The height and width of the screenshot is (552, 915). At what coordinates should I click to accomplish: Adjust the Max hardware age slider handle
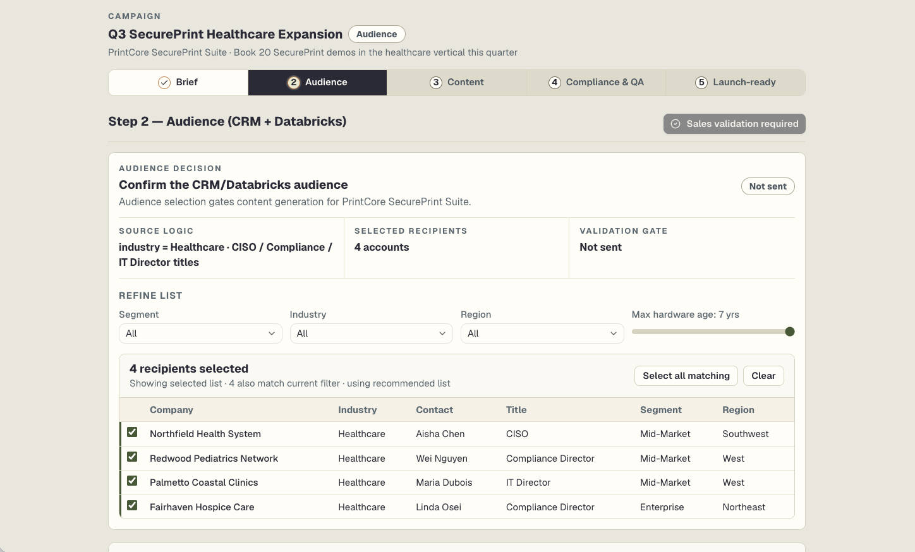click(789, 332)
